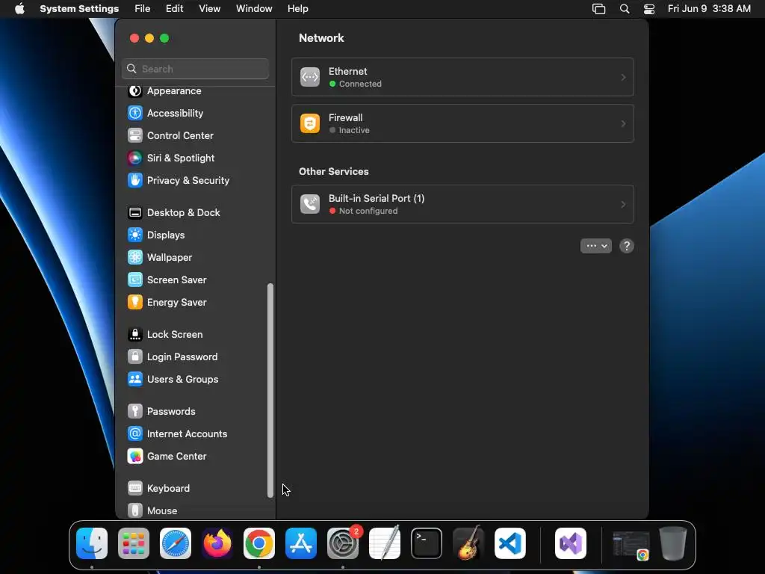This screenshot has height=574, width=765.
Task: Open the Window menu
Action: pos(254,9)
